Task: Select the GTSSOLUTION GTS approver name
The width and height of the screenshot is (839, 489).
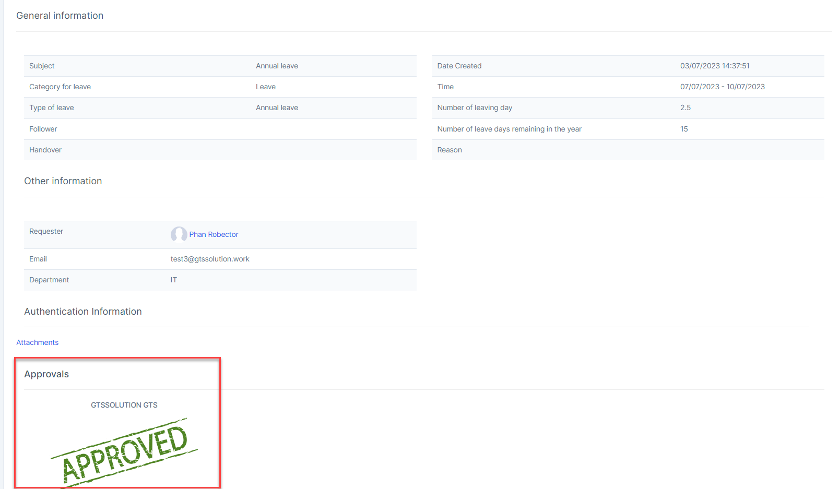Action: [124, 405]
